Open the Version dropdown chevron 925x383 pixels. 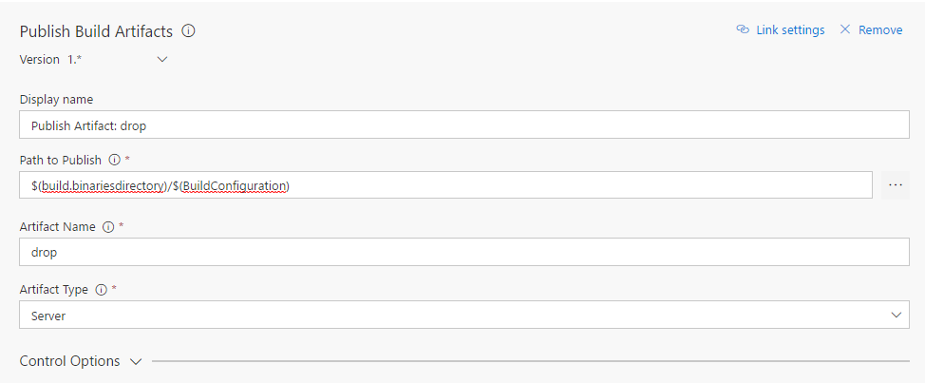click(x=161, y=59)
